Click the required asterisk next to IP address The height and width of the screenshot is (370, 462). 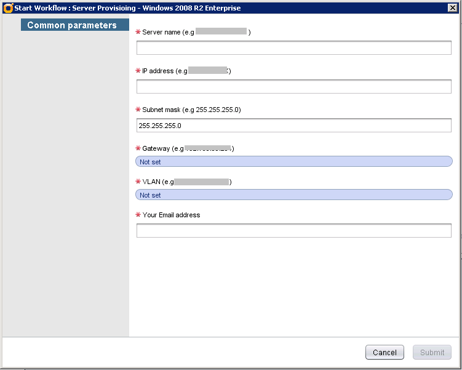tap(138, 71)
